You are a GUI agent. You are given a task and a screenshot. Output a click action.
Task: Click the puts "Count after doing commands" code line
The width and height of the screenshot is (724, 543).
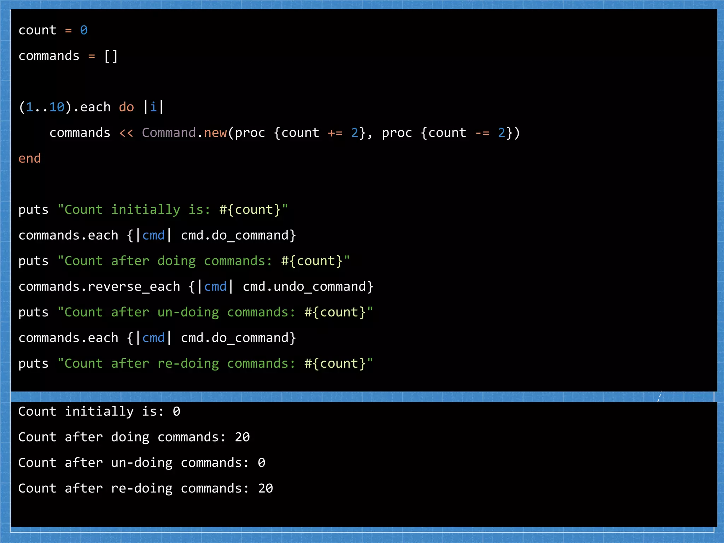[184, 261]
